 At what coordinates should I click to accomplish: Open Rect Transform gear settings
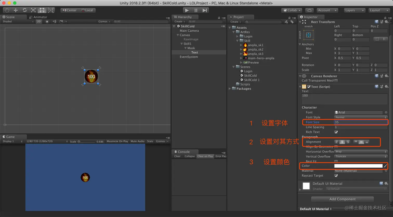[x=387, y=22]
